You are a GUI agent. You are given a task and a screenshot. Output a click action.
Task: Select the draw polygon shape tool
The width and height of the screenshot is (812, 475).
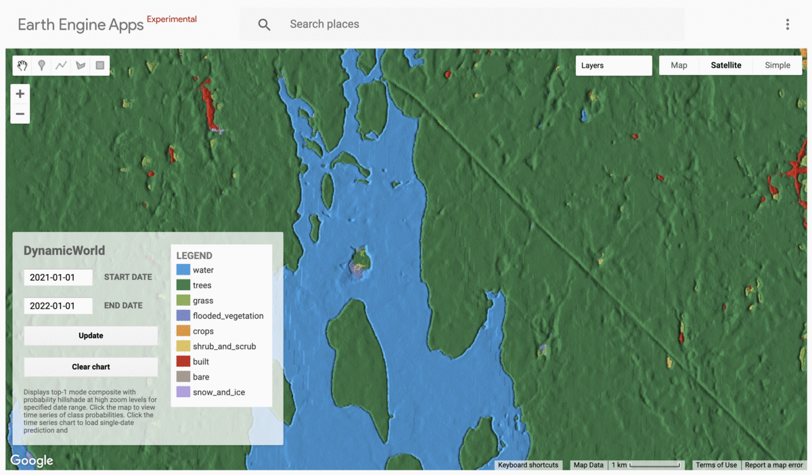pyautogui.click(x=81, y=66)
